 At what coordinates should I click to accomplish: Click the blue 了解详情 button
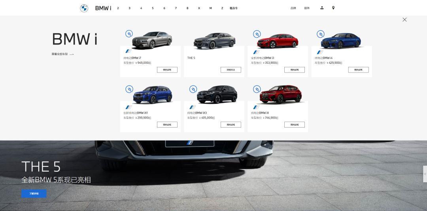coord(34,194)
